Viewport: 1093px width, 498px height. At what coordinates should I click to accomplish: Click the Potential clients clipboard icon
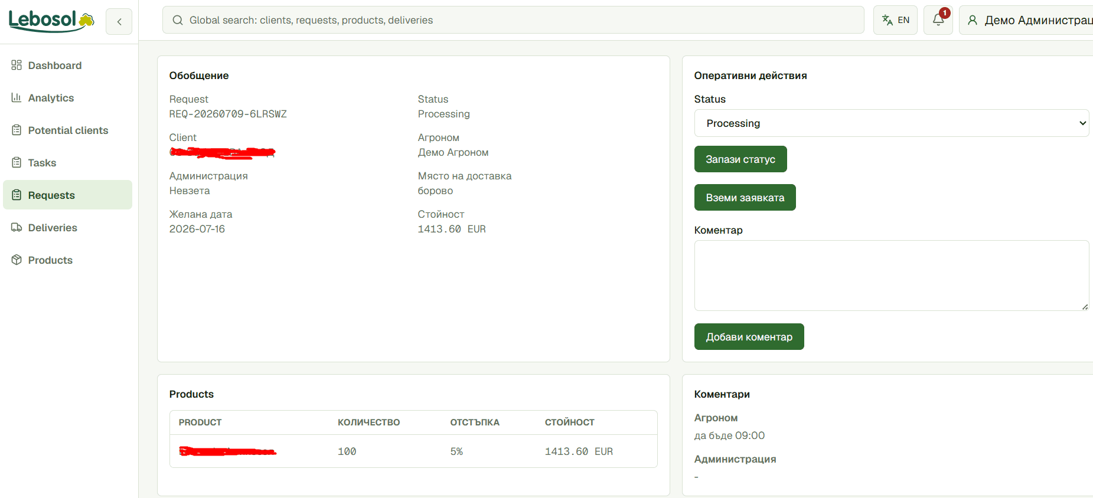tap(17, 130)
